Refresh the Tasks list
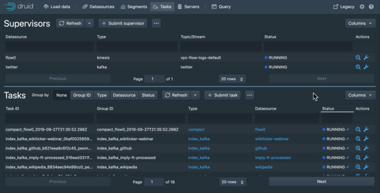Image resolution: width=380 pixels, height=193 pixels. (x=176, y=95)
